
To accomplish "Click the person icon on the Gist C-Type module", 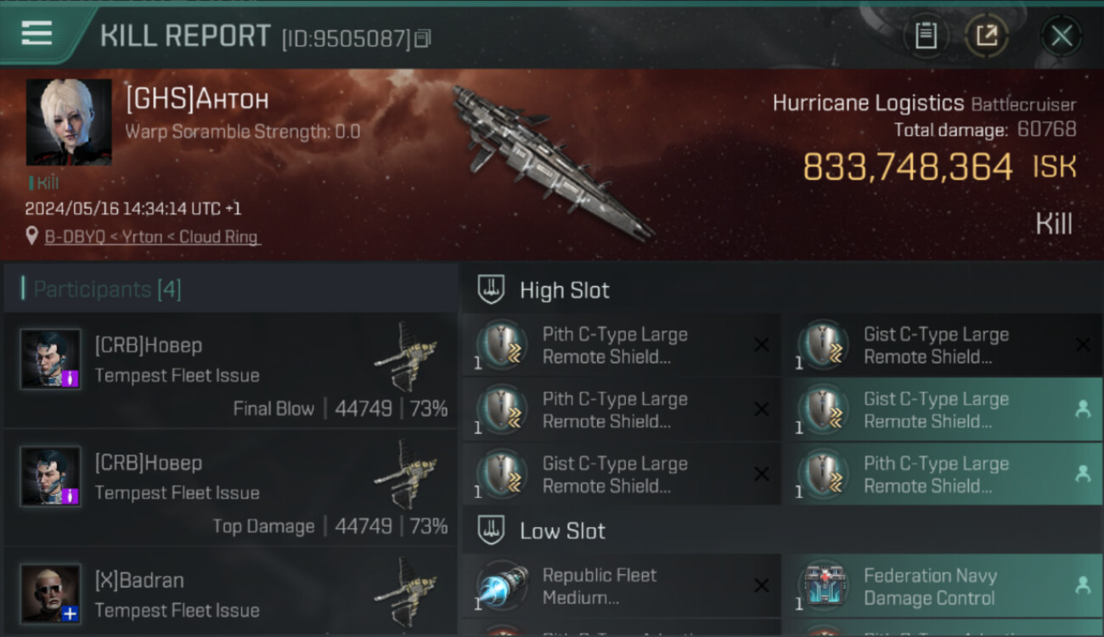I will [1083, 409].
